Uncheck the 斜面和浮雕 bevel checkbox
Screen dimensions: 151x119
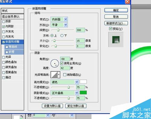(x=4, y=42)
